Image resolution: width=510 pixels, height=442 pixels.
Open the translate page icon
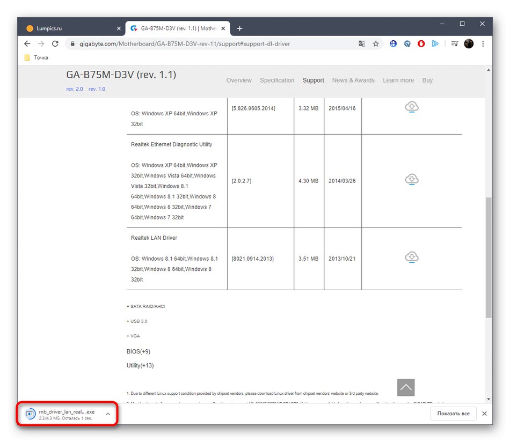(x=362, y=43)
